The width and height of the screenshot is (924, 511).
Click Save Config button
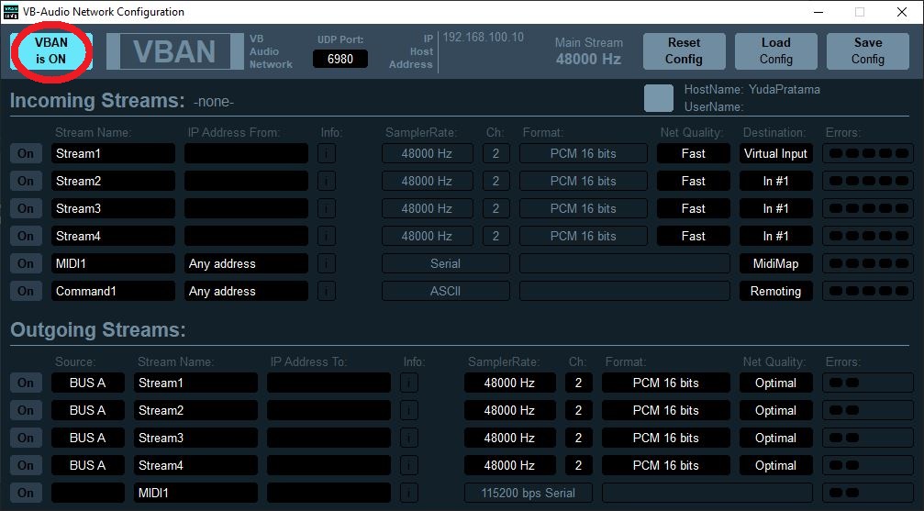[x=867, y=50]
